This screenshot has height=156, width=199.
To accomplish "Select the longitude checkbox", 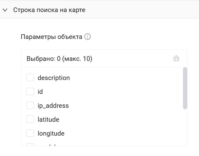I will click(x=30, y=133).
